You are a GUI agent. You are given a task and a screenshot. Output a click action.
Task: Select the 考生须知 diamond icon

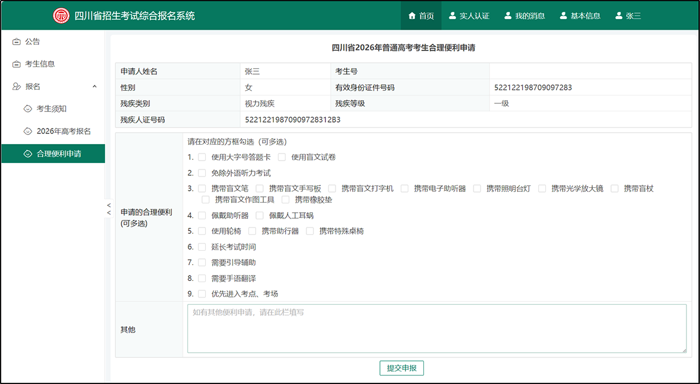point(27,108)
